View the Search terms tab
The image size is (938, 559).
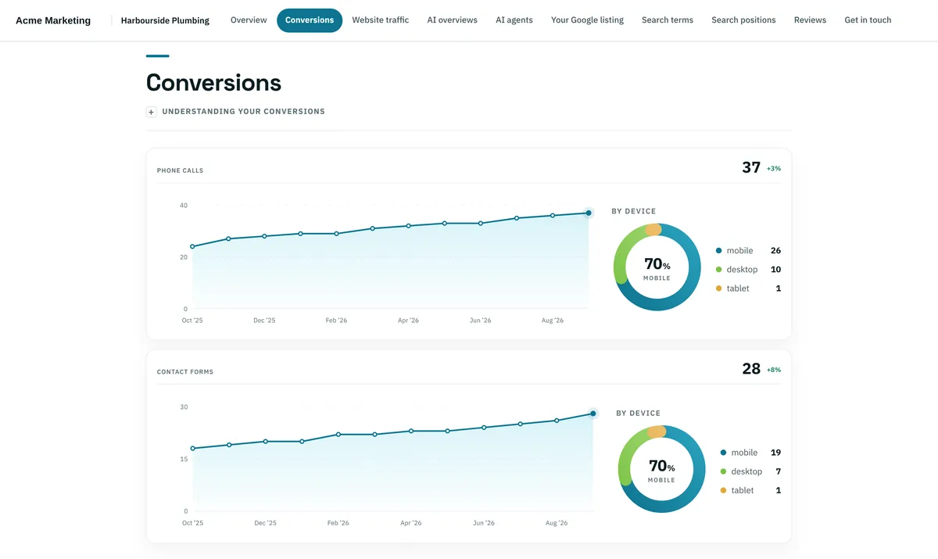pyautogui.click(x=668, y=20)
